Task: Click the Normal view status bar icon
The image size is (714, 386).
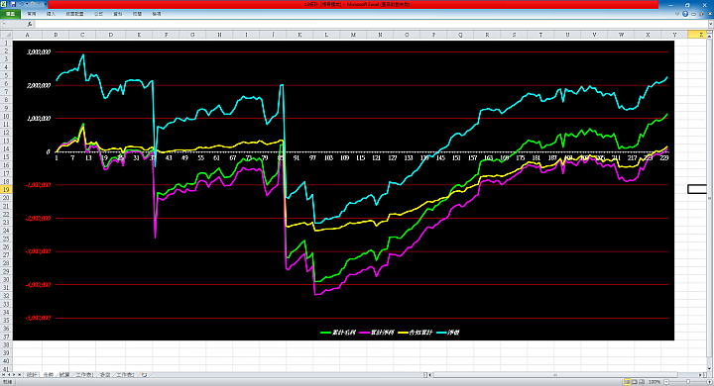Action: click(628, 382)
